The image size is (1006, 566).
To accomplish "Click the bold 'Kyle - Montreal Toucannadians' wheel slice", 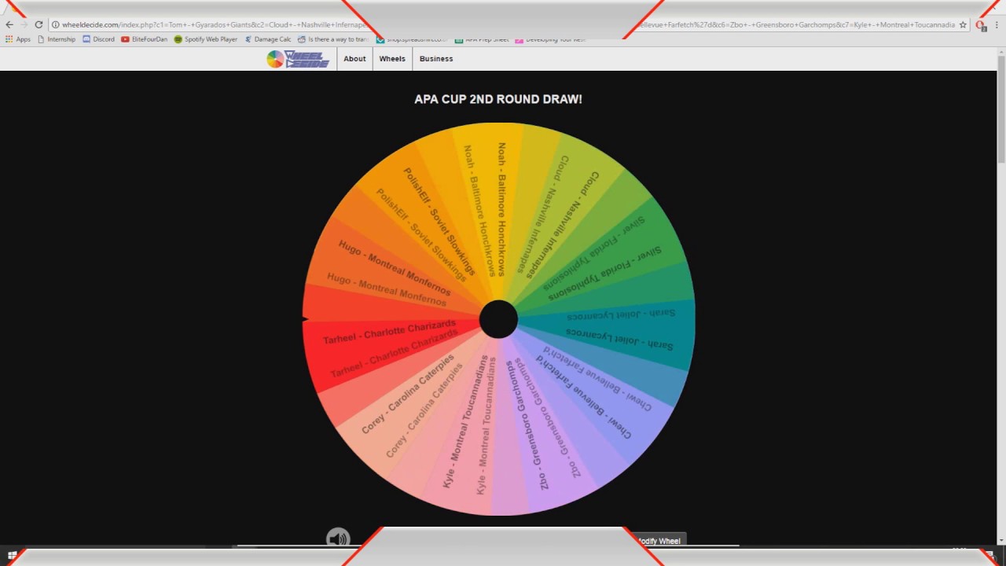I will tap(464, 421).
